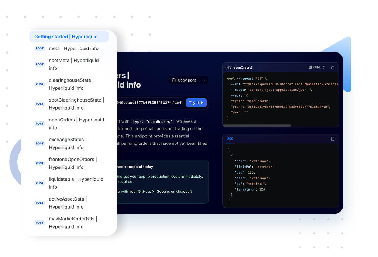Viewport: 378px width, 257px height.
Task: Open maxMarketOrderNtls | Hyperliquid info entry
Action: (69, 222)
